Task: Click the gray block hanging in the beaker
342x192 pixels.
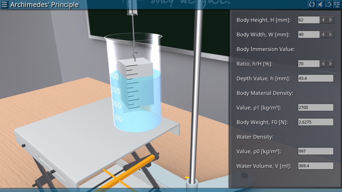Action: pos(137,83)
